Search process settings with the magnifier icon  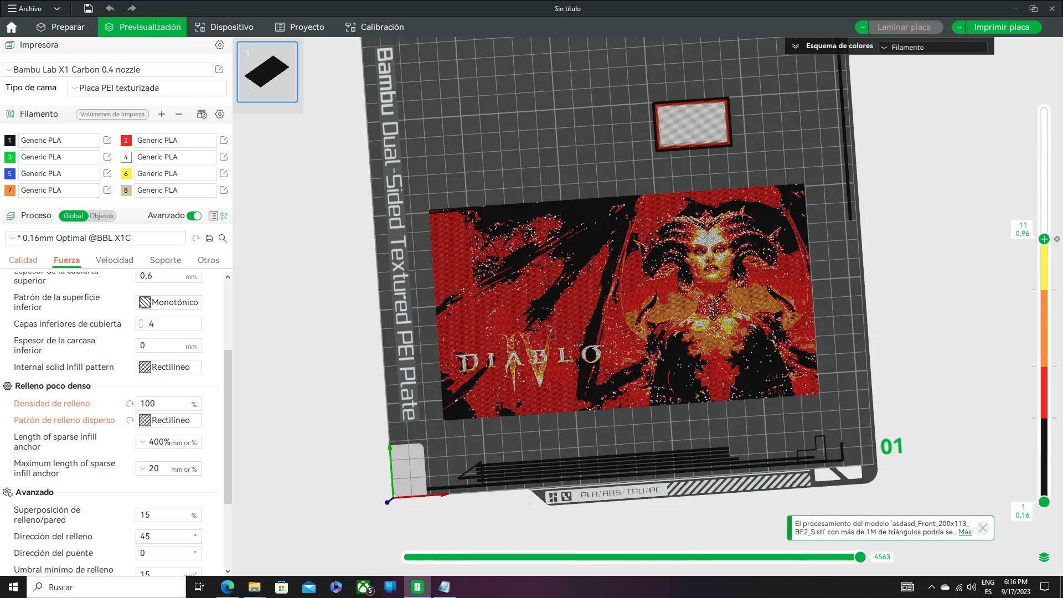(x=223, y=238)
